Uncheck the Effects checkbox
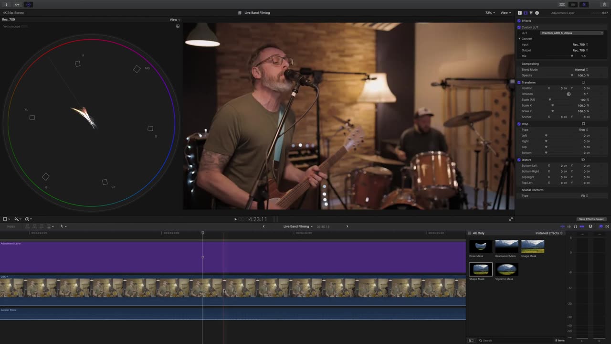The width and height of the screenshot is (611, 344). point(519,21)
